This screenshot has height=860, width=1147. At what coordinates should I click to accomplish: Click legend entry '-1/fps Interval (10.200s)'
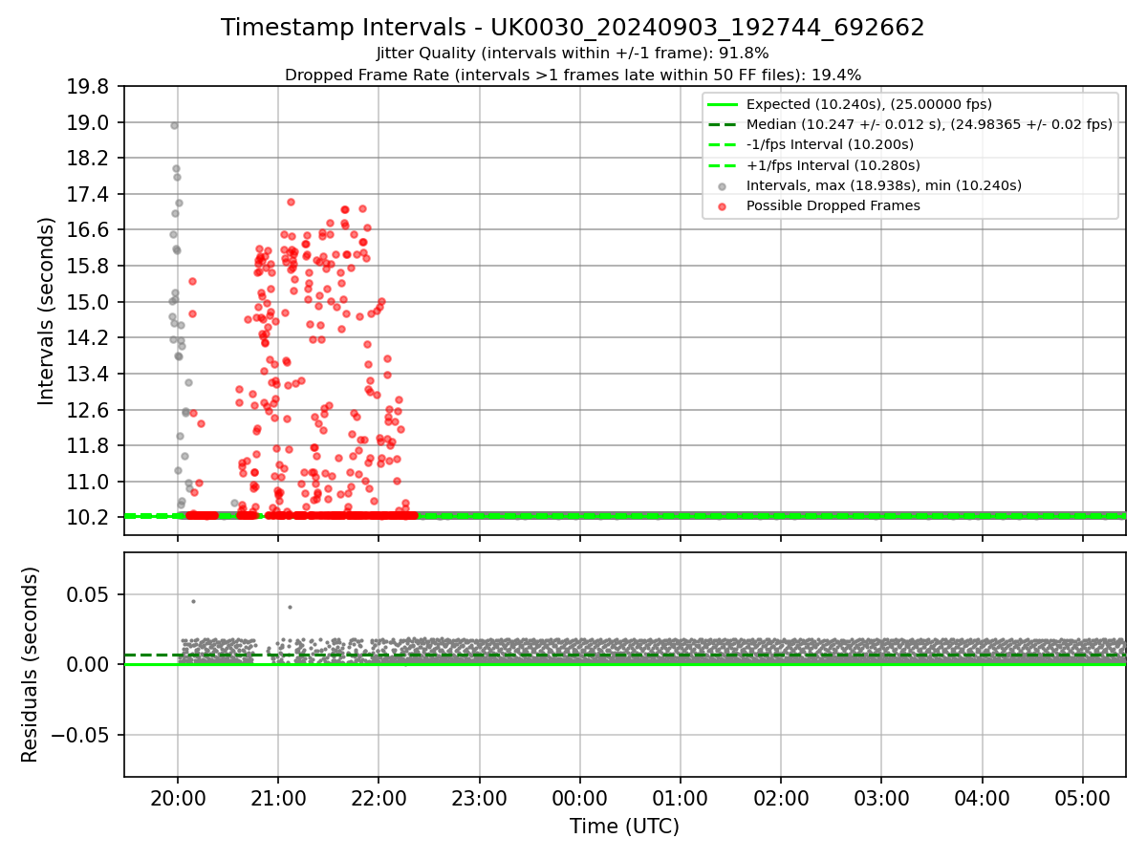[830, 144]
